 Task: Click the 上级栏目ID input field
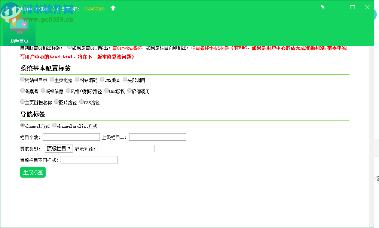pyautogui.click(x=157, y=137)
